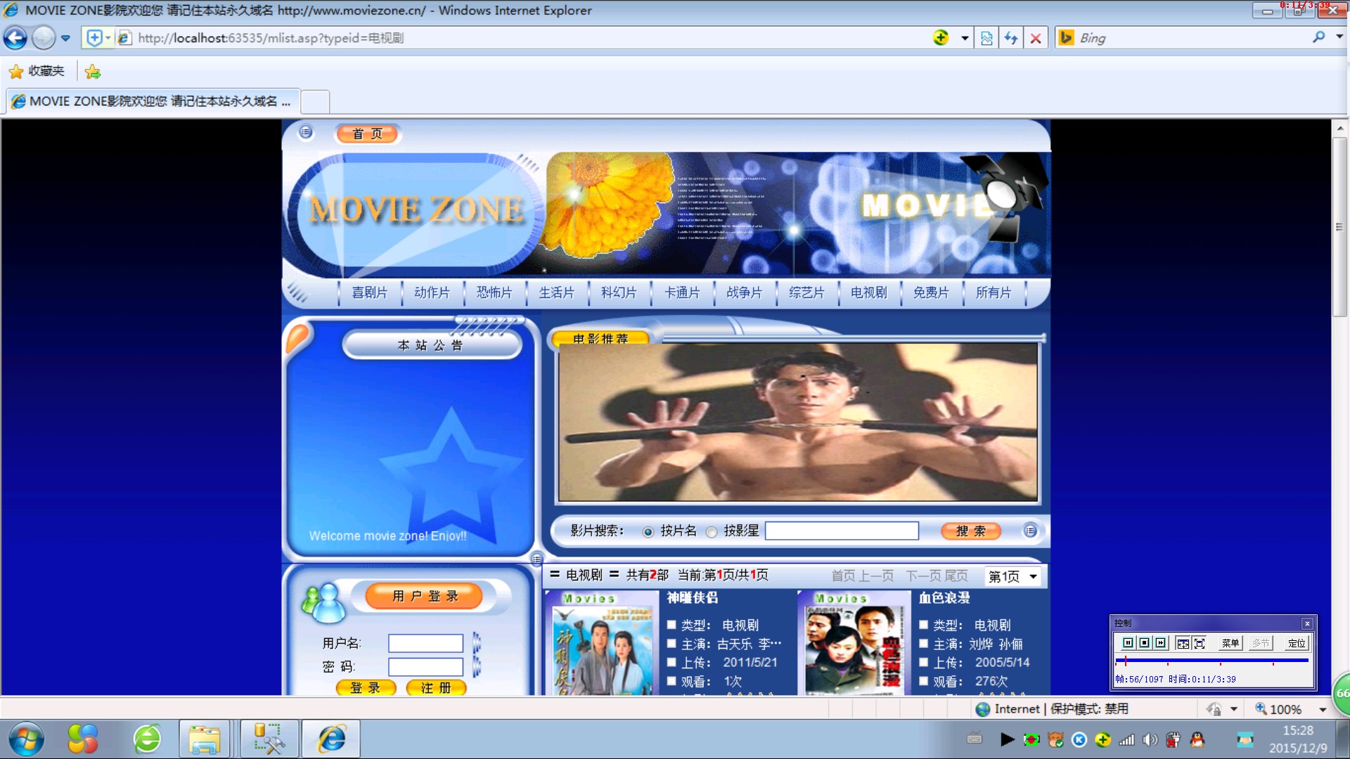The width and height of the screenshot is (1350, 759).
Task: Click the blue playback progress bar
Action: click(x=1211, y=661)
